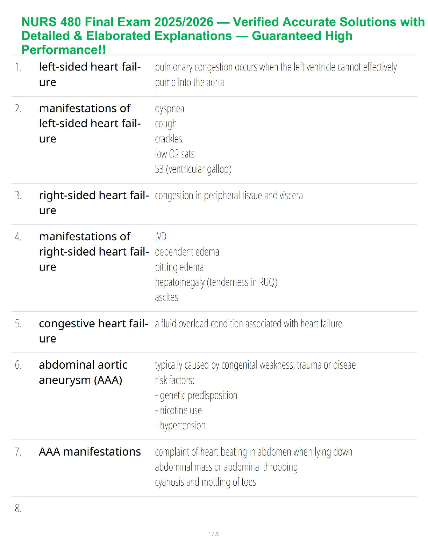Click the 'JVD' entry
Image resolution: width=428 pixels, height=553 pixels.
click(160, 237)
